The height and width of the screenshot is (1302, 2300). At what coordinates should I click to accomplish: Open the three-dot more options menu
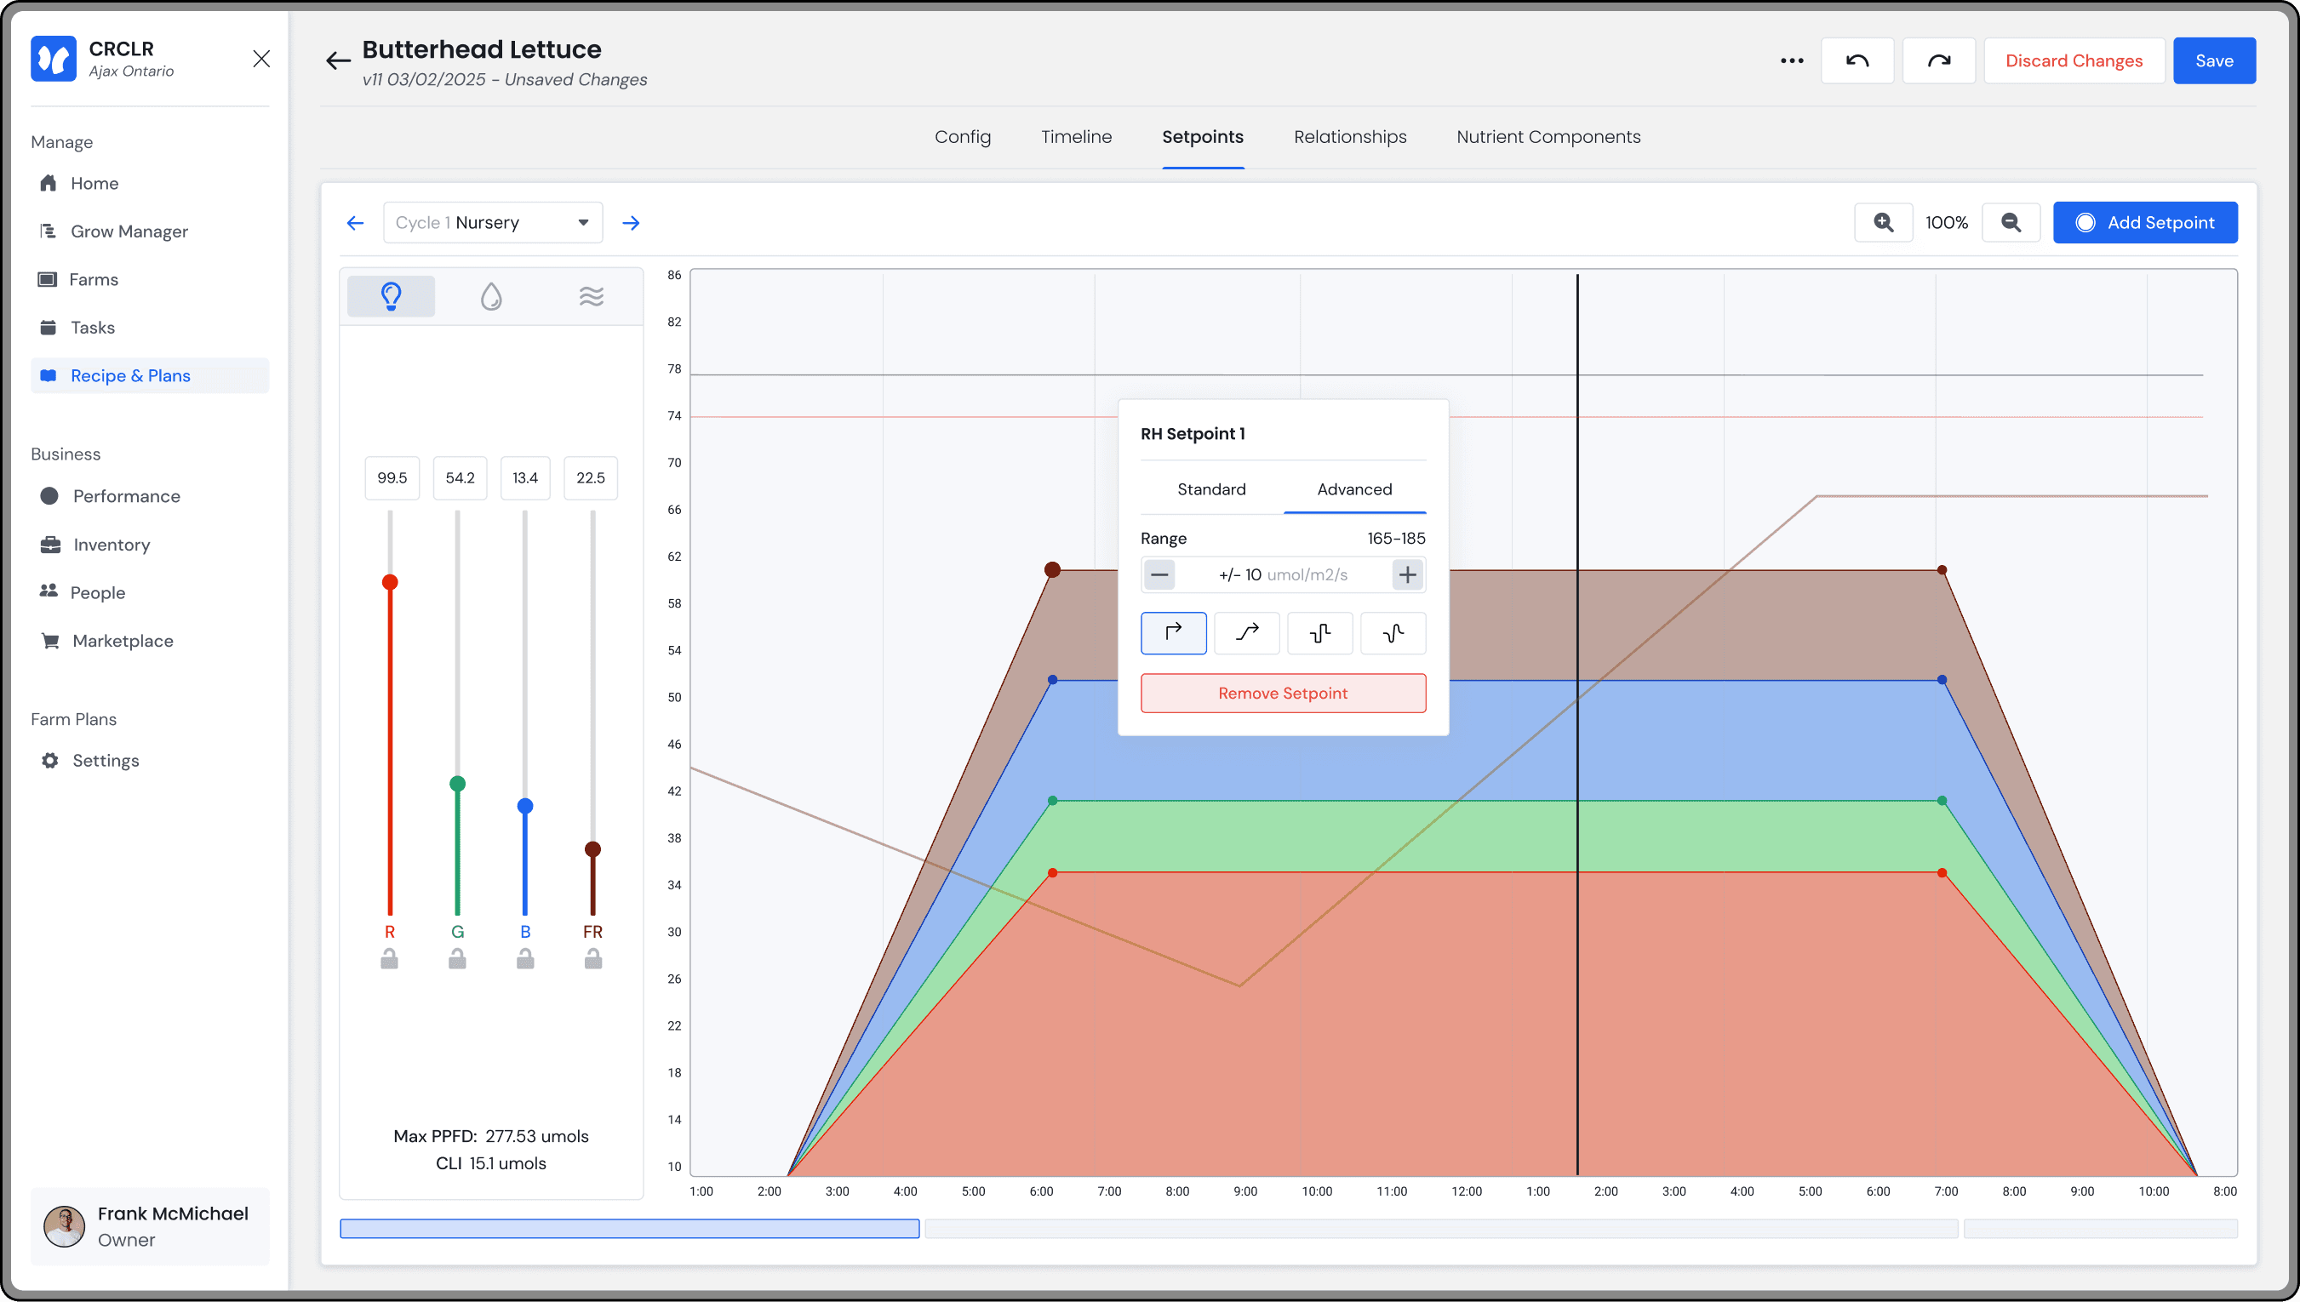1791,60
